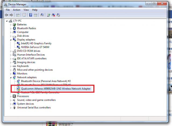Click the Back arrow toolbar icon
Viewport: 172px width, 126px height.
[x=6, y=15]
